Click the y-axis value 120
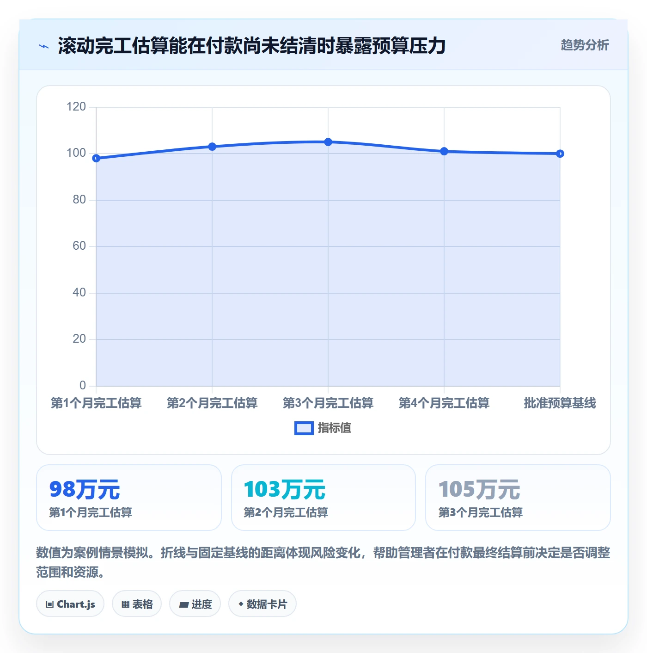This screenshot has width=647, height=653. click(x=76, y=107)
